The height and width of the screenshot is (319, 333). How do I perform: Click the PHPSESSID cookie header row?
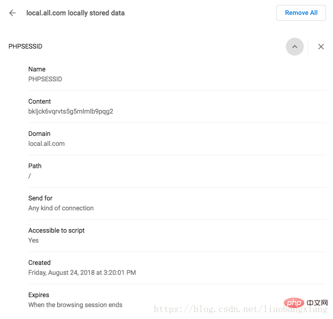26,47
